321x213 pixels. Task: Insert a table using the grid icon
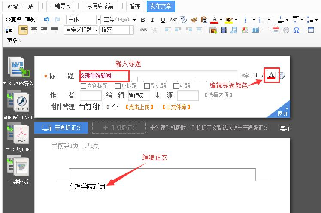[x=311, y=30]
